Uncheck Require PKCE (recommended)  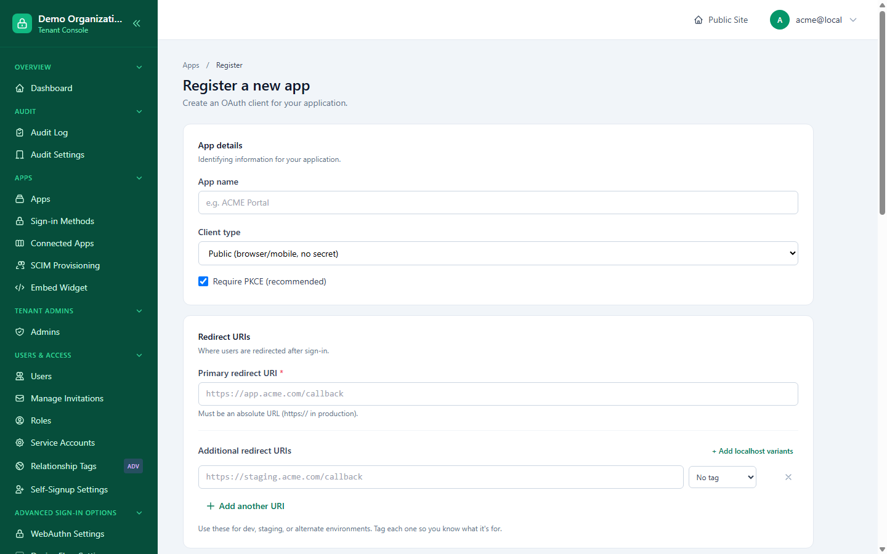(x=203, y=281)
